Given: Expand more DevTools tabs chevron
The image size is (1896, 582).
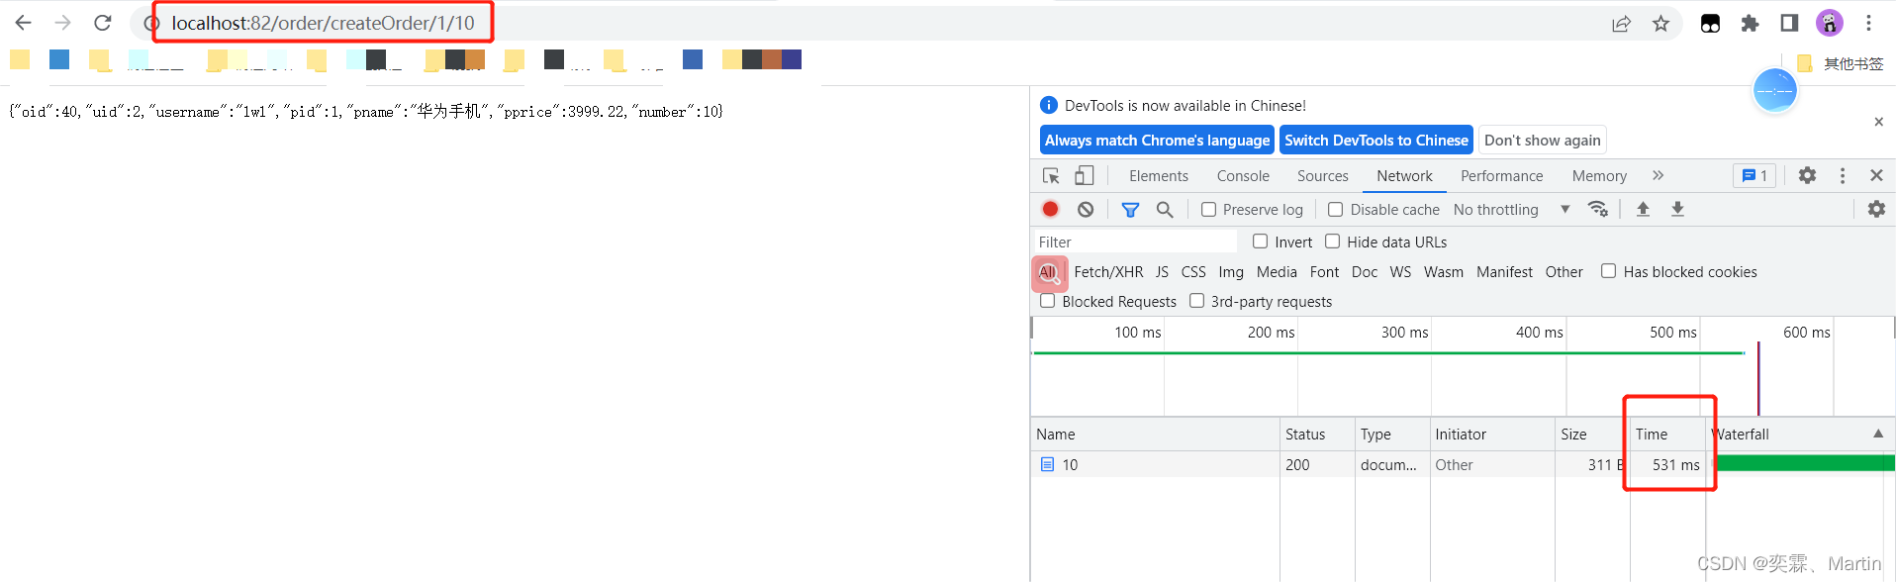Looking at the screenshot, I should [x=1658, y=175].
